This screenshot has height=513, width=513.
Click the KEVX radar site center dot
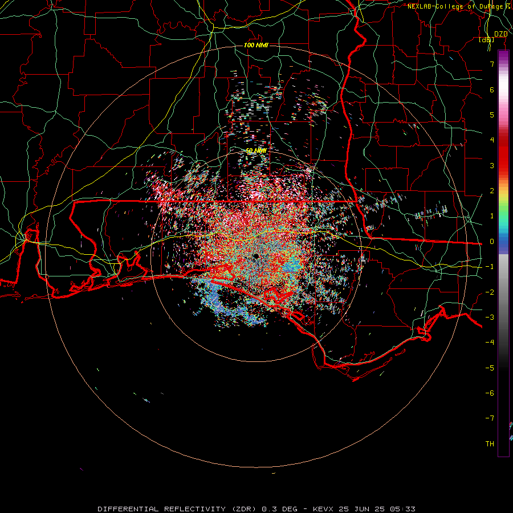pos(256,256)
